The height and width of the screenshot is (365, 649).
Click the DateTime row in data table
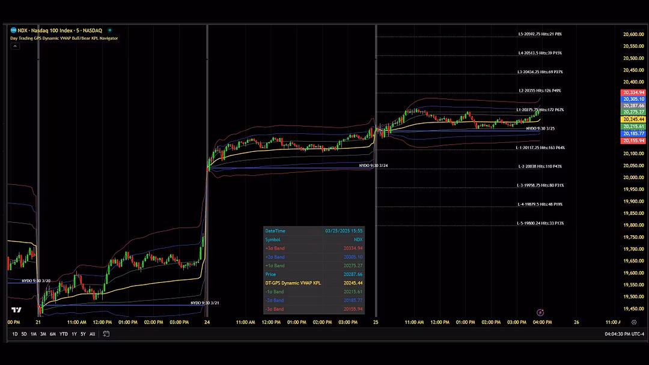(314, 231)
